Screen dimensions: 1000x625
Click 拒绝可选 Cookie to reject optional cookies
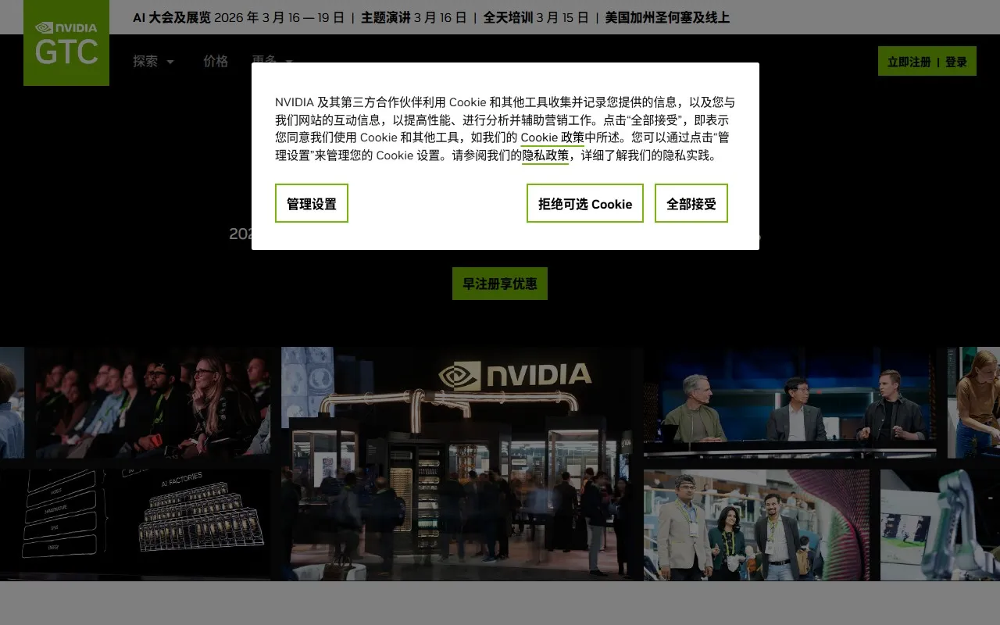coord(584,203)
